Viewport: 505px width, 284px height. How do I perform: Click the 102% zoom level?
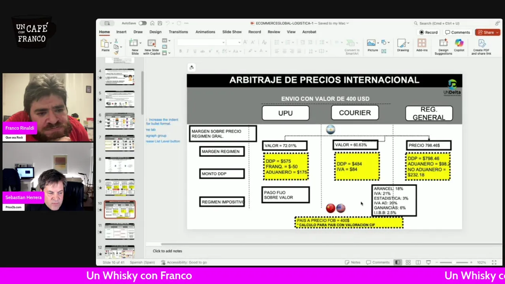click(x=481, y=262)
